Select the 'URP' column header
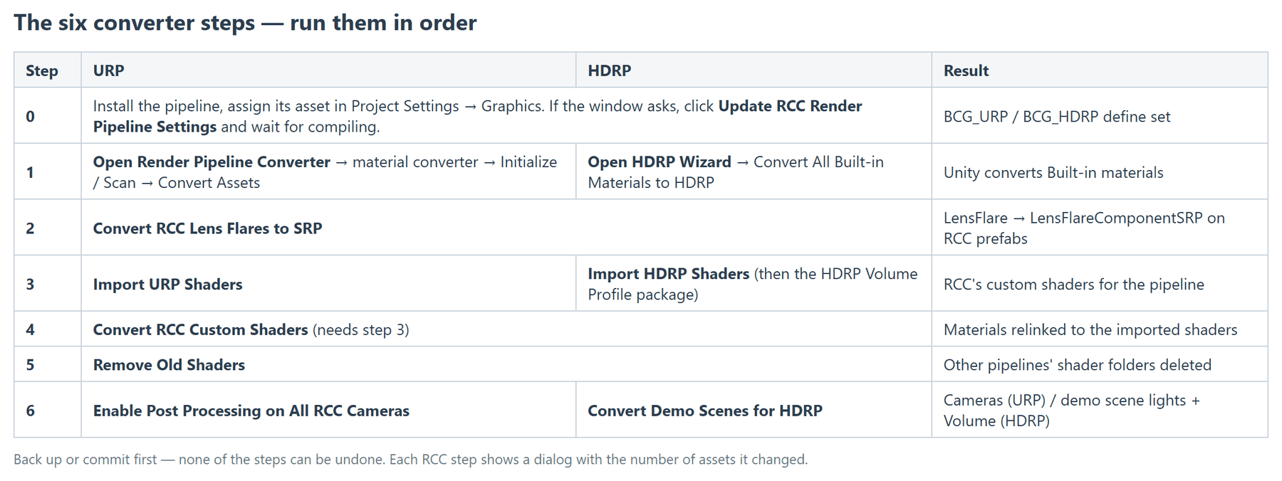The height and width of the screenshot is (481, 1282). click(328, 70)
